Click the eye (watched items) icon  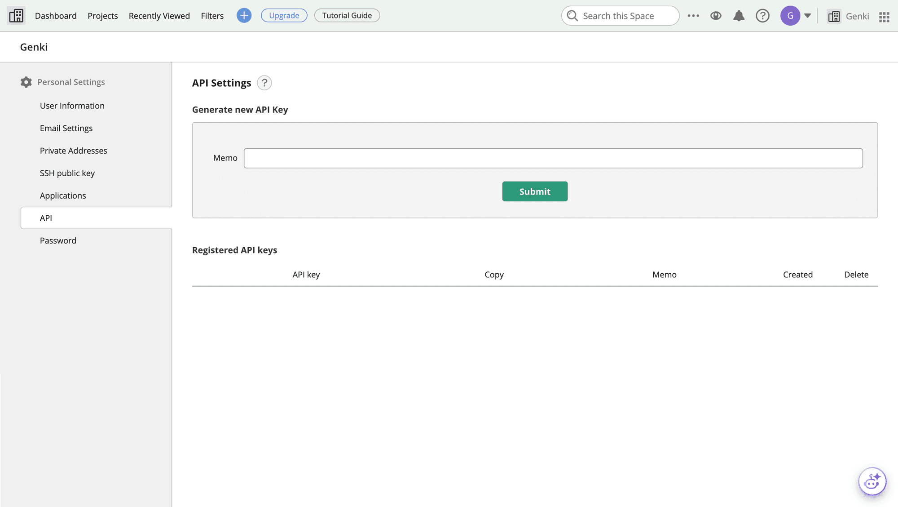click(x=716, y=15)
